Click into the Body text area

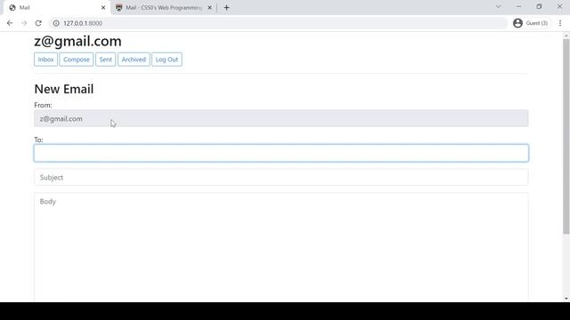tap(281, 247)
